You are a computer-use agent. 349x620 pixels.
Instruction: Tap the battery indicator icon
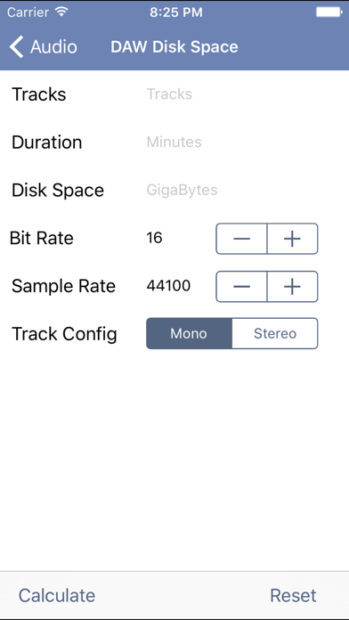point(329,12)
